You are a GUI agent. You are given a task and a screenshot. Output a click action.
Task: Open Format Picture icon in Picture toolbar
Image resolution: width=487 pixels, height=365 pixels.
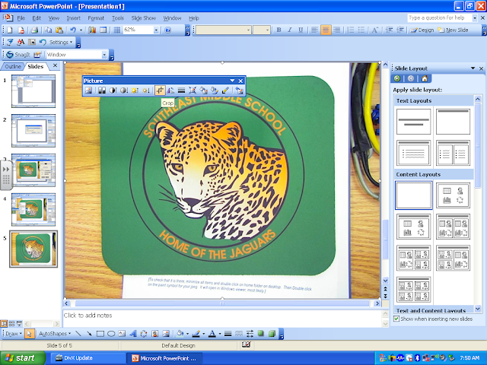[215, 90]
